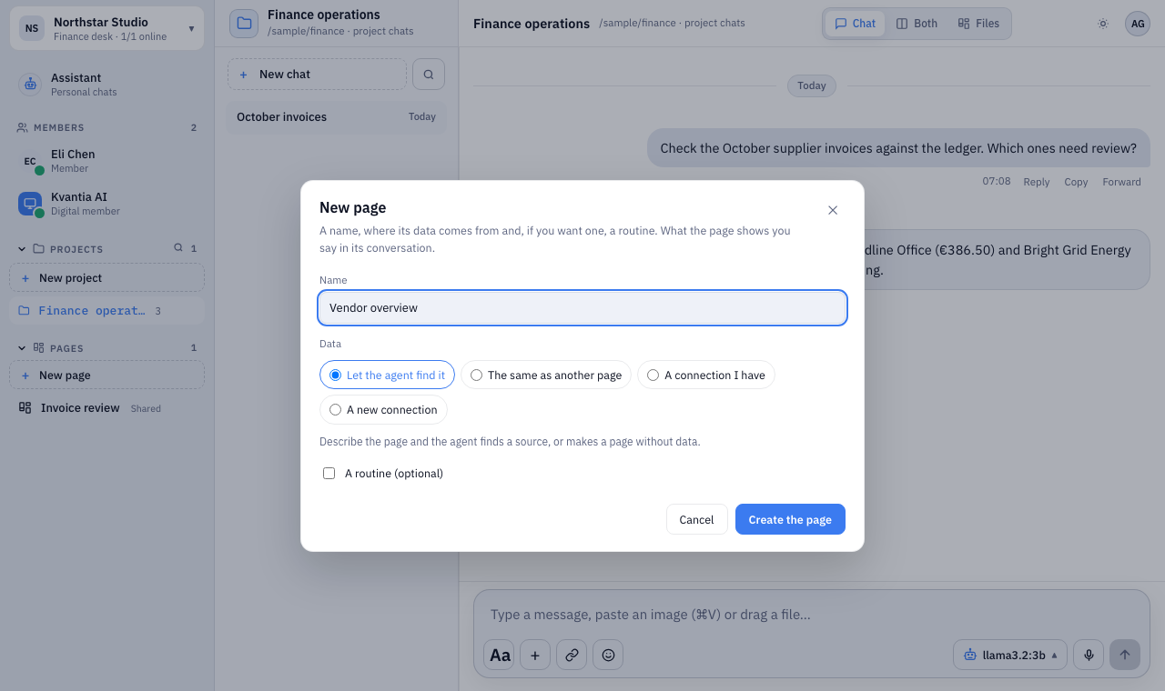Click 'New project' in the sidebar
Viewport: 1165px width, 691px height.
point(106,277)
